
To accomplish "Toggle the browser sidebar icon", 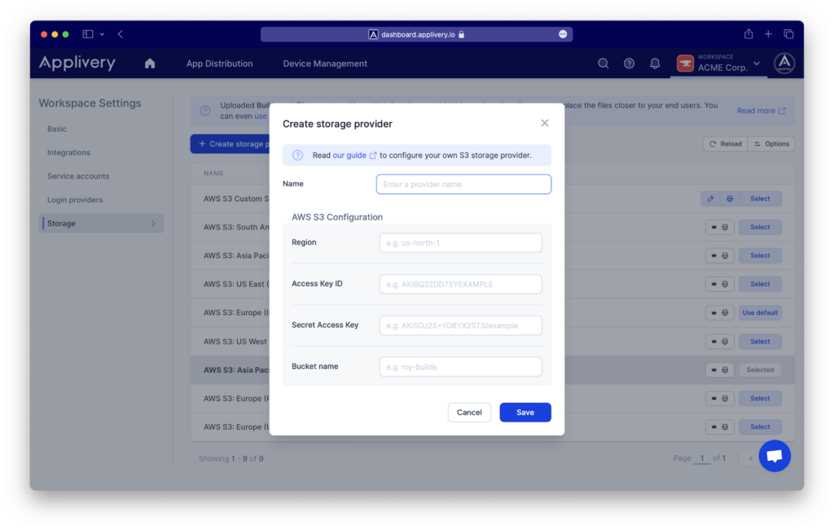I will tap(88, 34).
